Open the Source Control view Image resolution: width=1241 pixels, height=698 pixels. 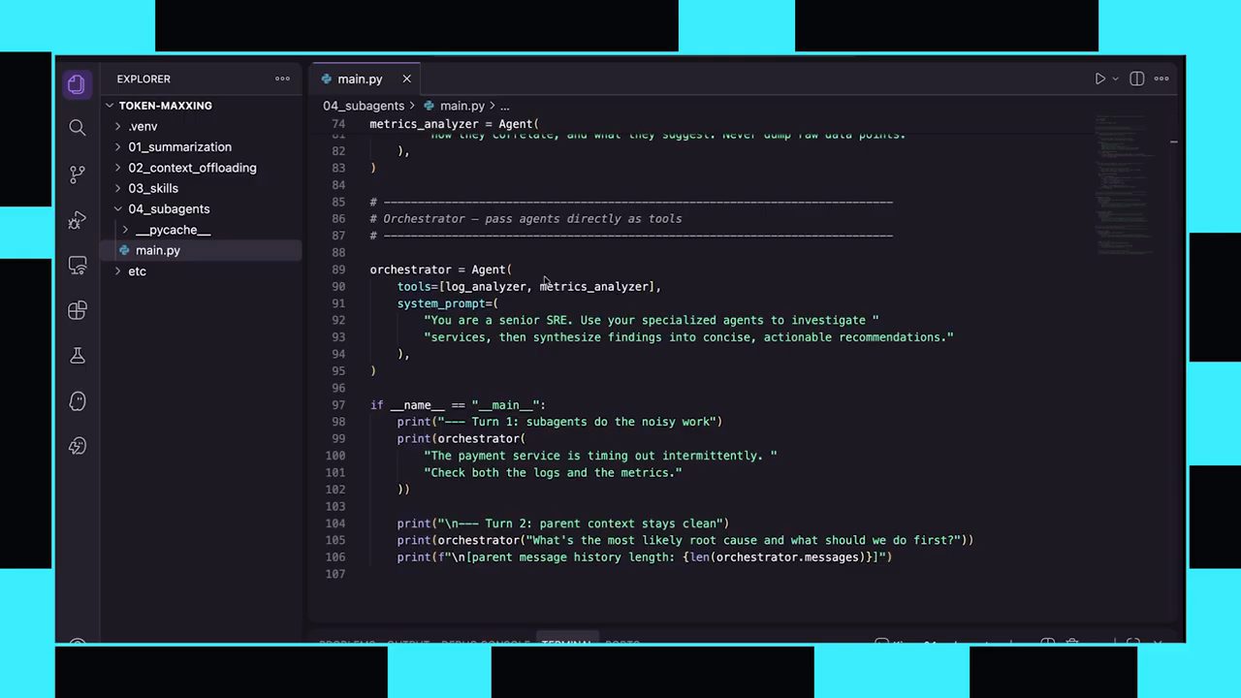[x=78, y=174]
